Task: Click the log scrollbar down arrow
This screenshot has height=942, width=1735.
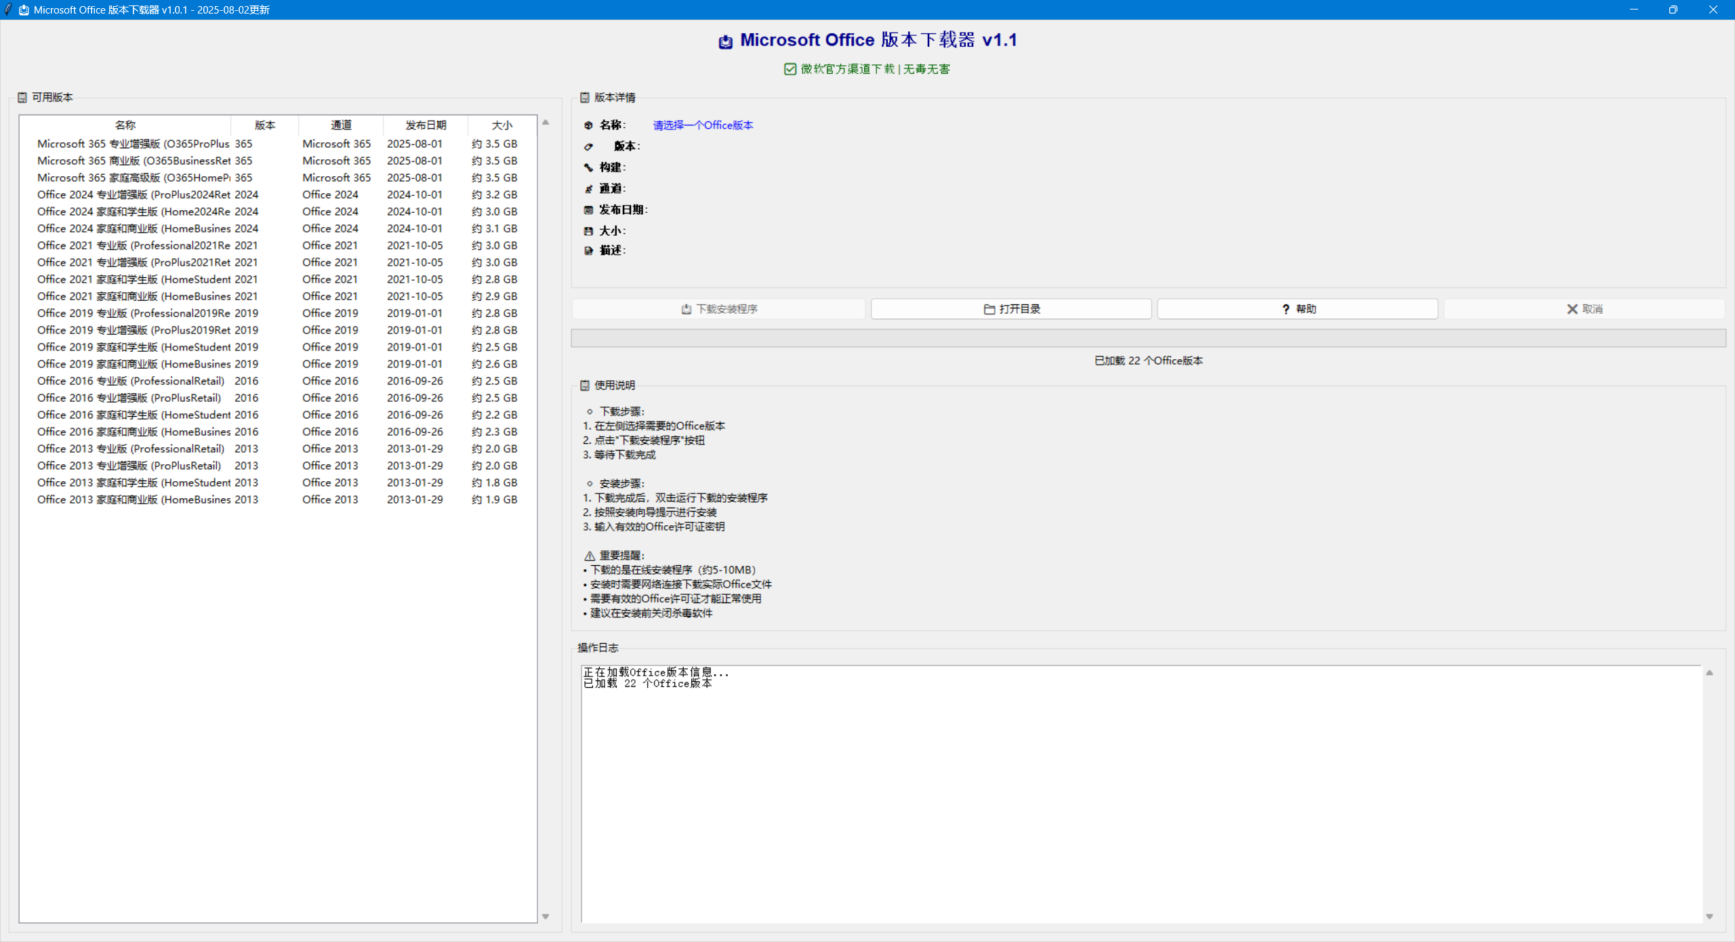Action: (x=1710, y=917)
